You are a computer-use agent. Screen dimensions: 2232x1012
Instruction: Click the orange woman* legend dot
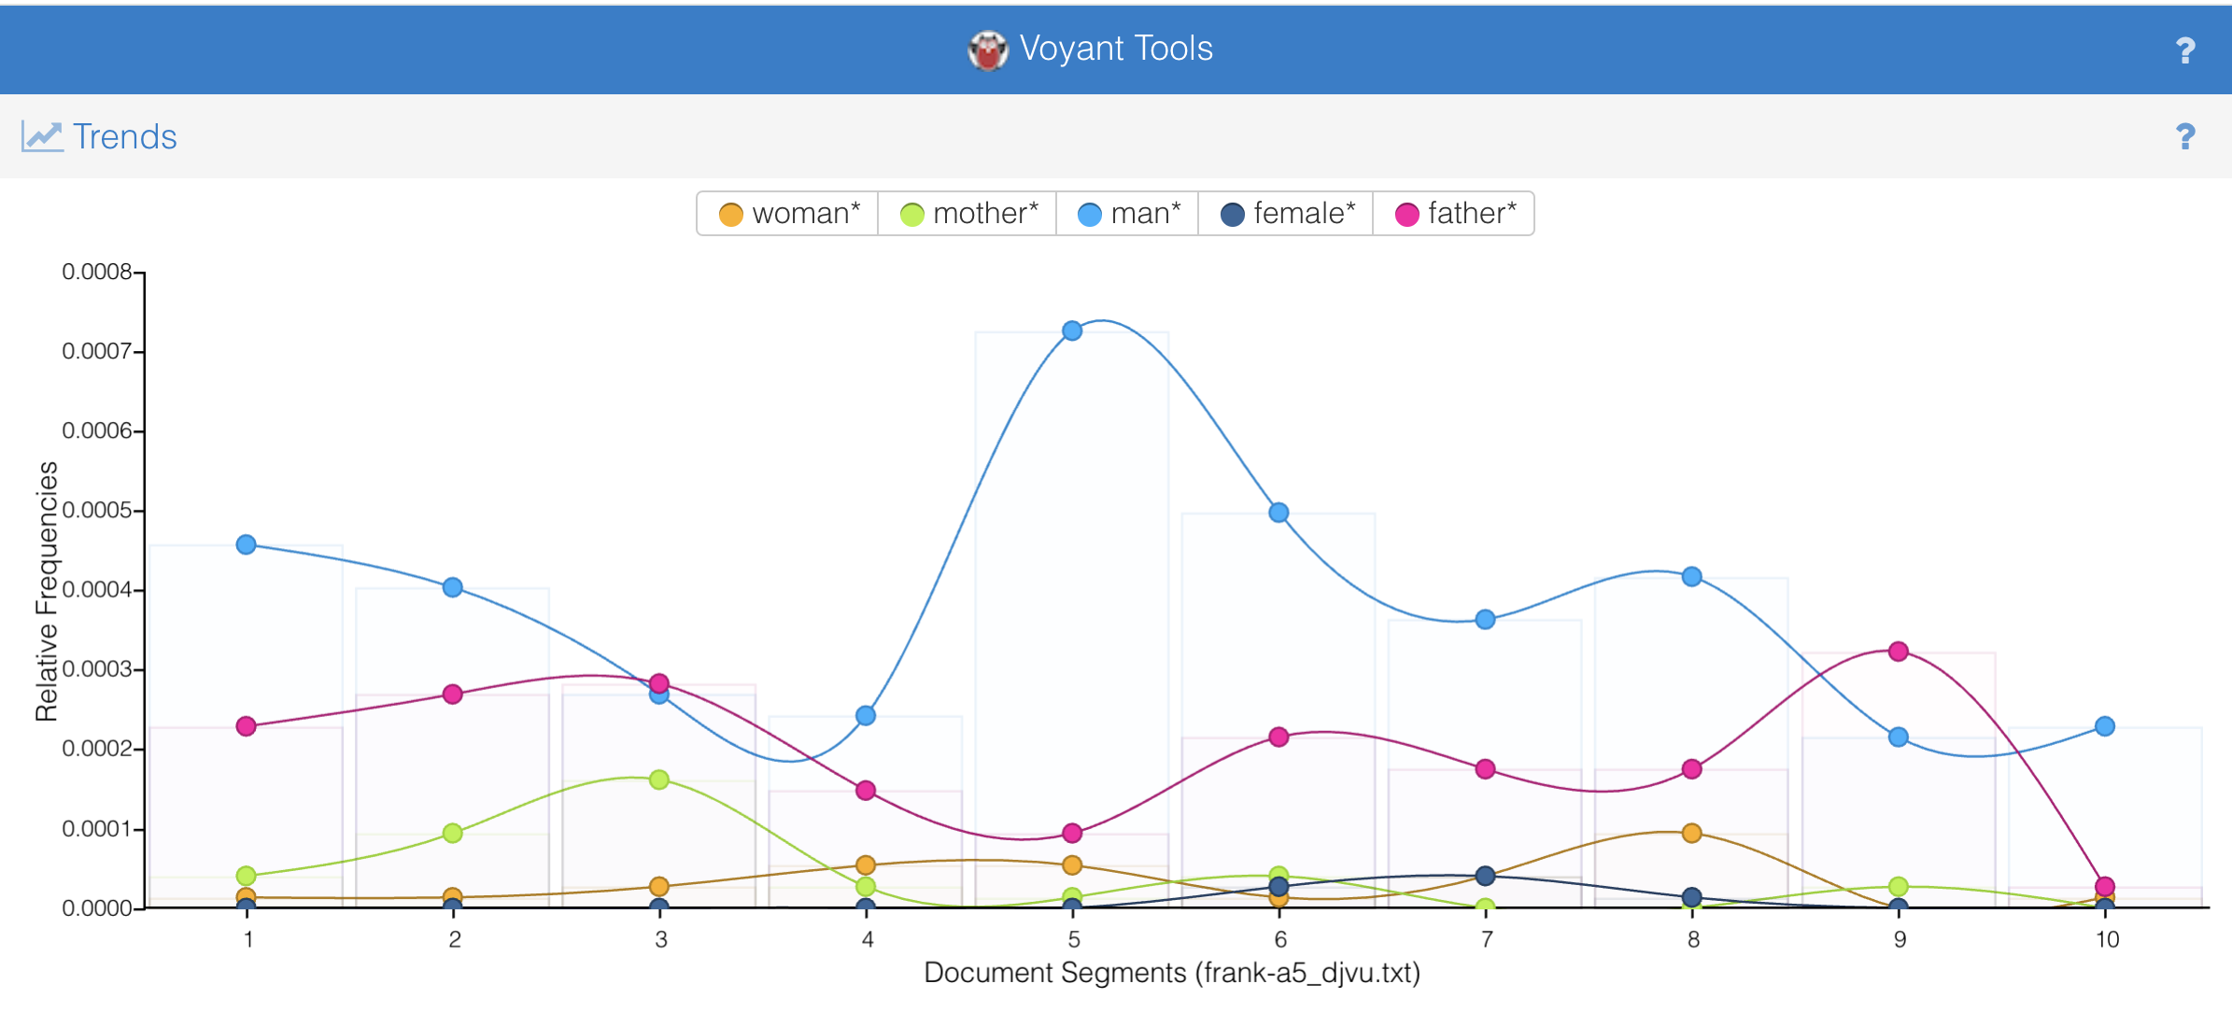[x=729, y=213]
